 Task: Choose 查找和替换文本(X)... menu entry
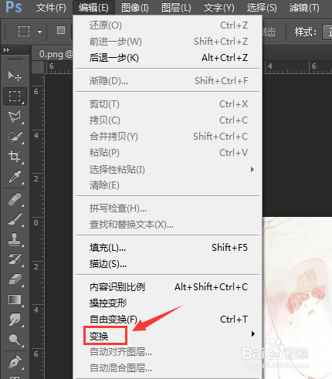click(168, 225)
